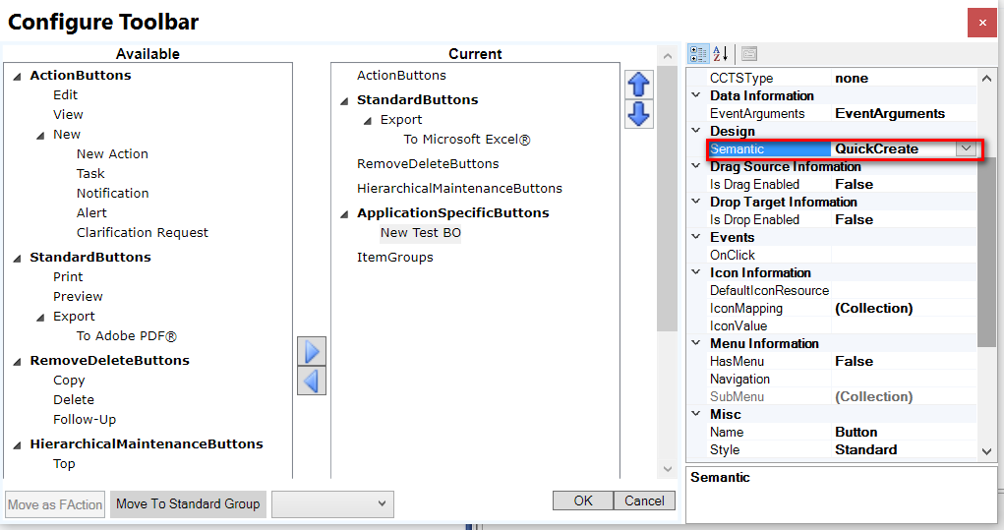Remove item from Current with left arrow

(312, 381)
